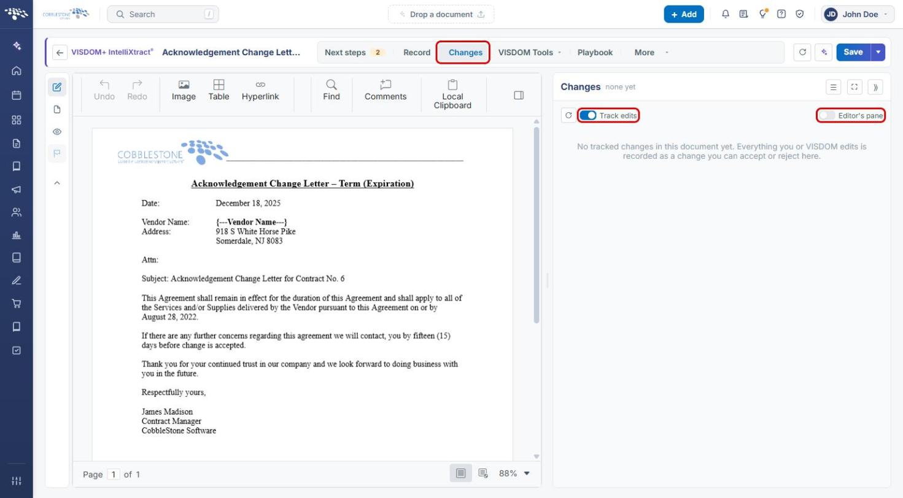Expand the Changes panel to fullscreen

(x=855, y=87)
